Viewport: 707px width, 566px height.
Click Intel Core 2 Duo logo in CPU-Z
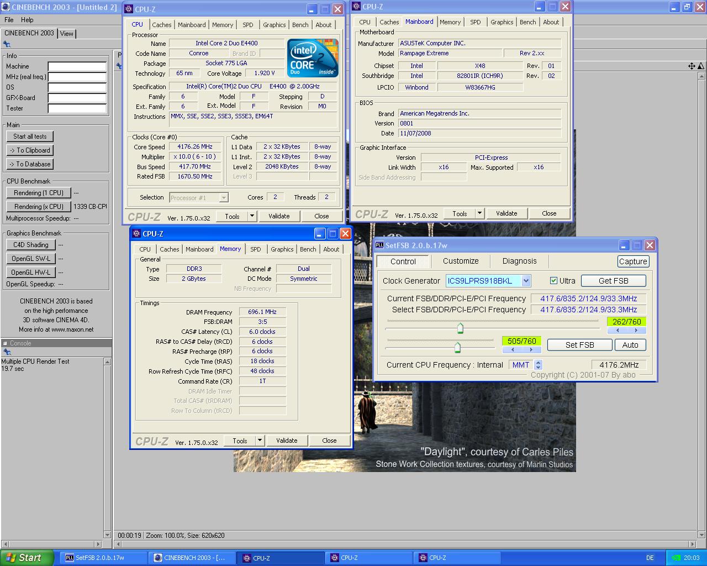pyautogui.click(x=313, y=58)
